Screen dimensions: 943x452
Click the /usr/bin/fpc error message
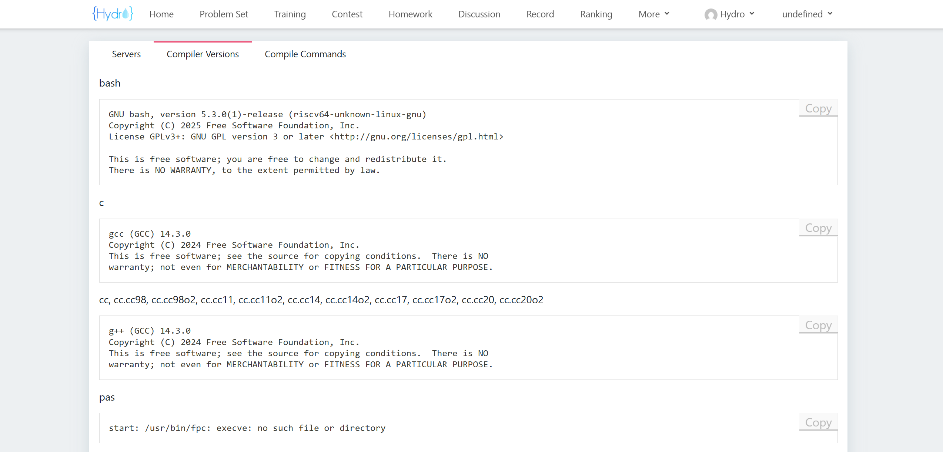point(247,428)
